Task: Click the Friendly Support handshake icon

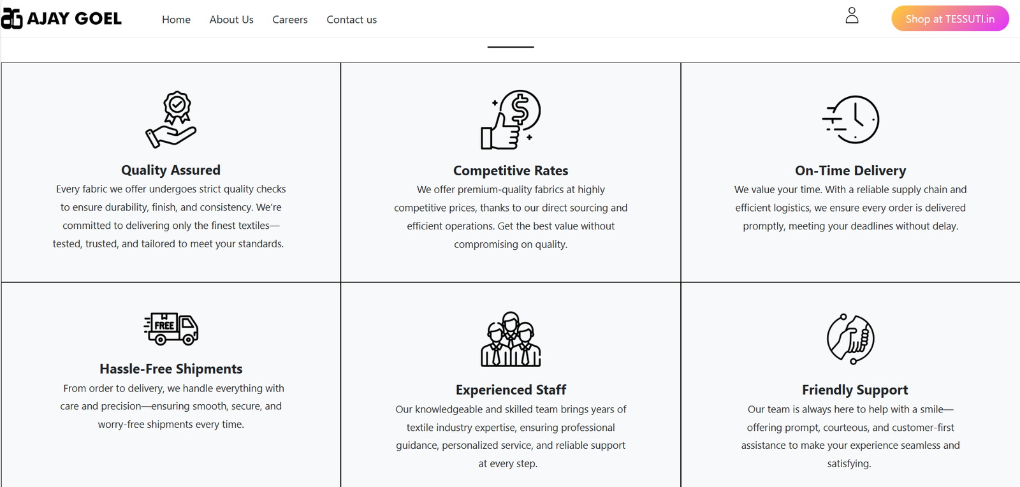Action: tap(850, 339)
